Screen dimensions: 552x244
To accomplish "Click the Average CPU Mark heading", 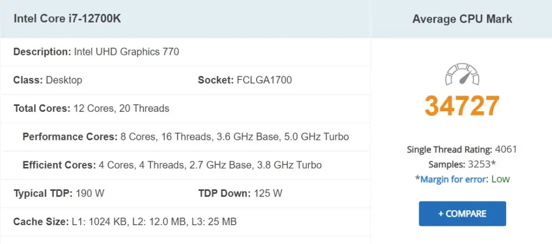I will point(462,19).
